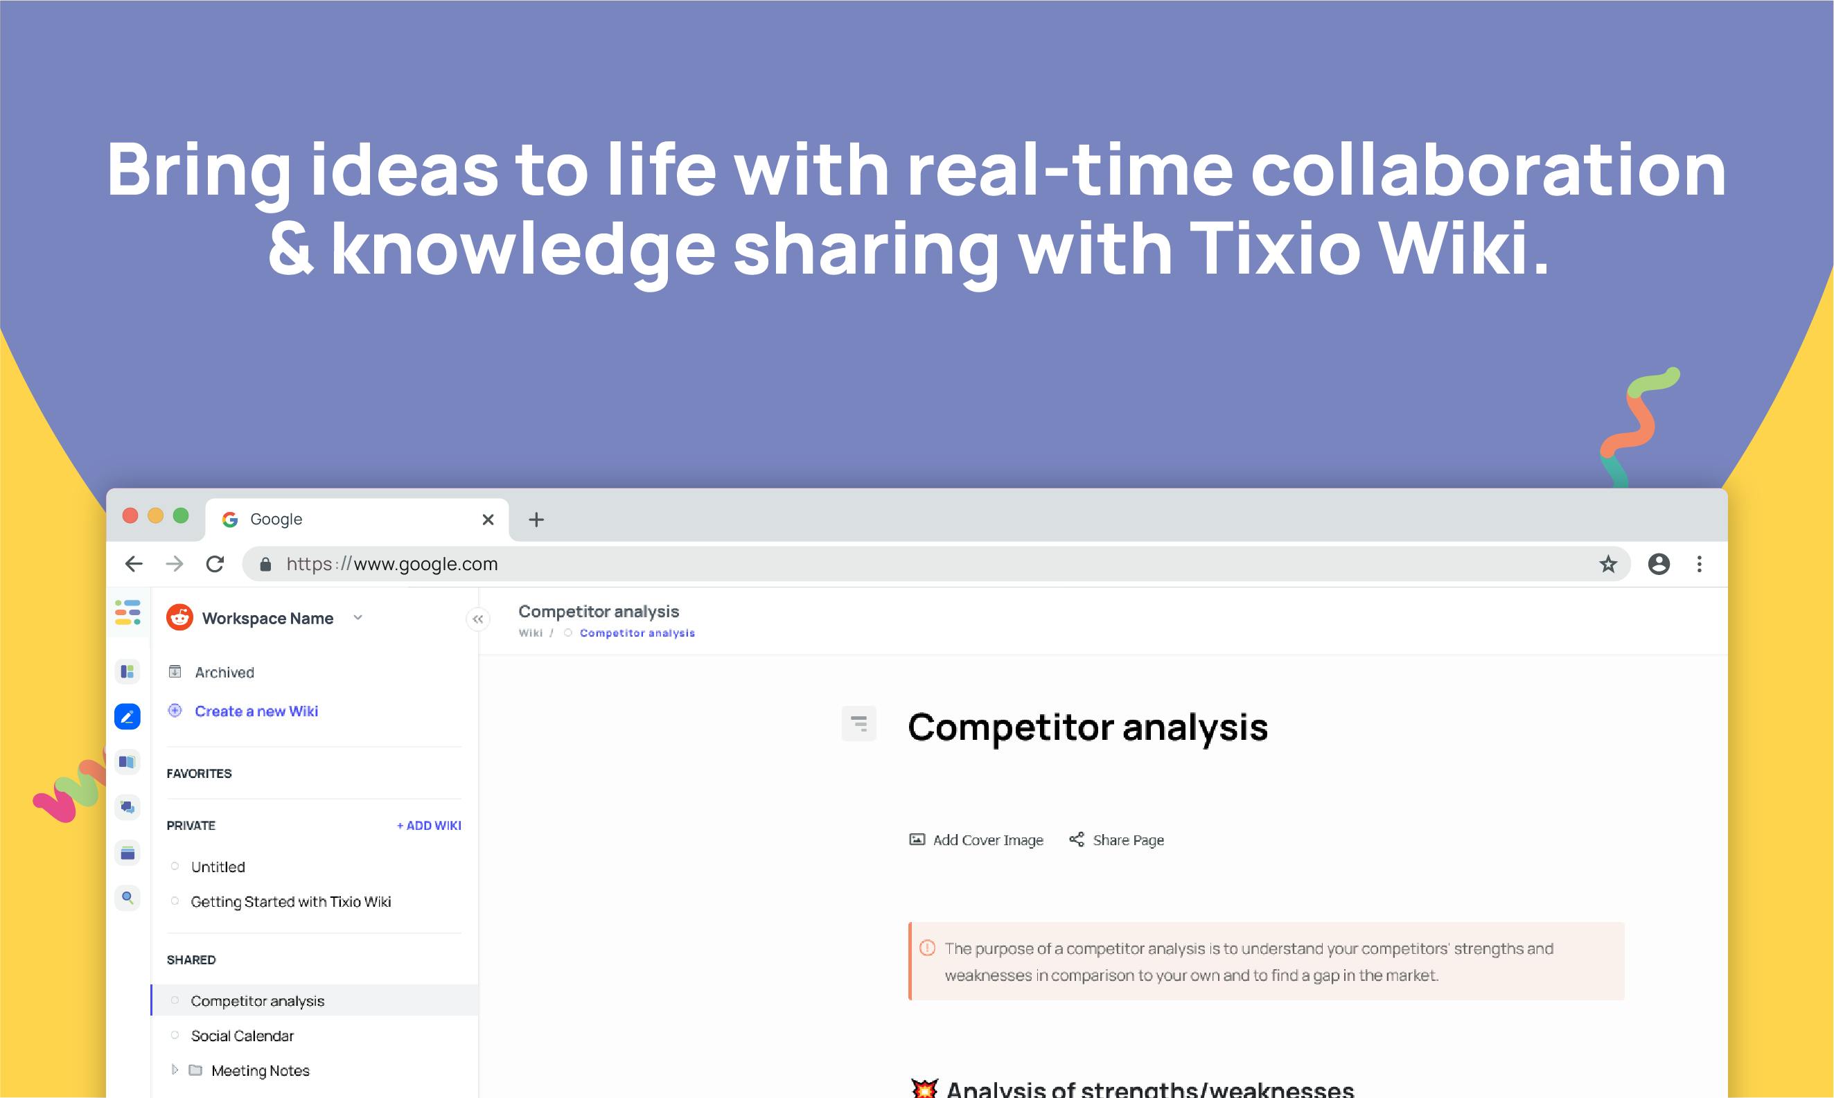Click the Competitor analysis breadcrumb link
Viewport: 1834px width, 1098px height.
coord(637,632)
